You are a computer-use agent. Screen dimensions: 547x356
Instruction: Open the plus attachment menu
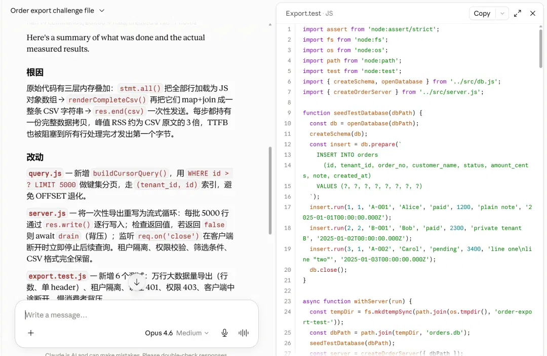[x=31, y=333]
